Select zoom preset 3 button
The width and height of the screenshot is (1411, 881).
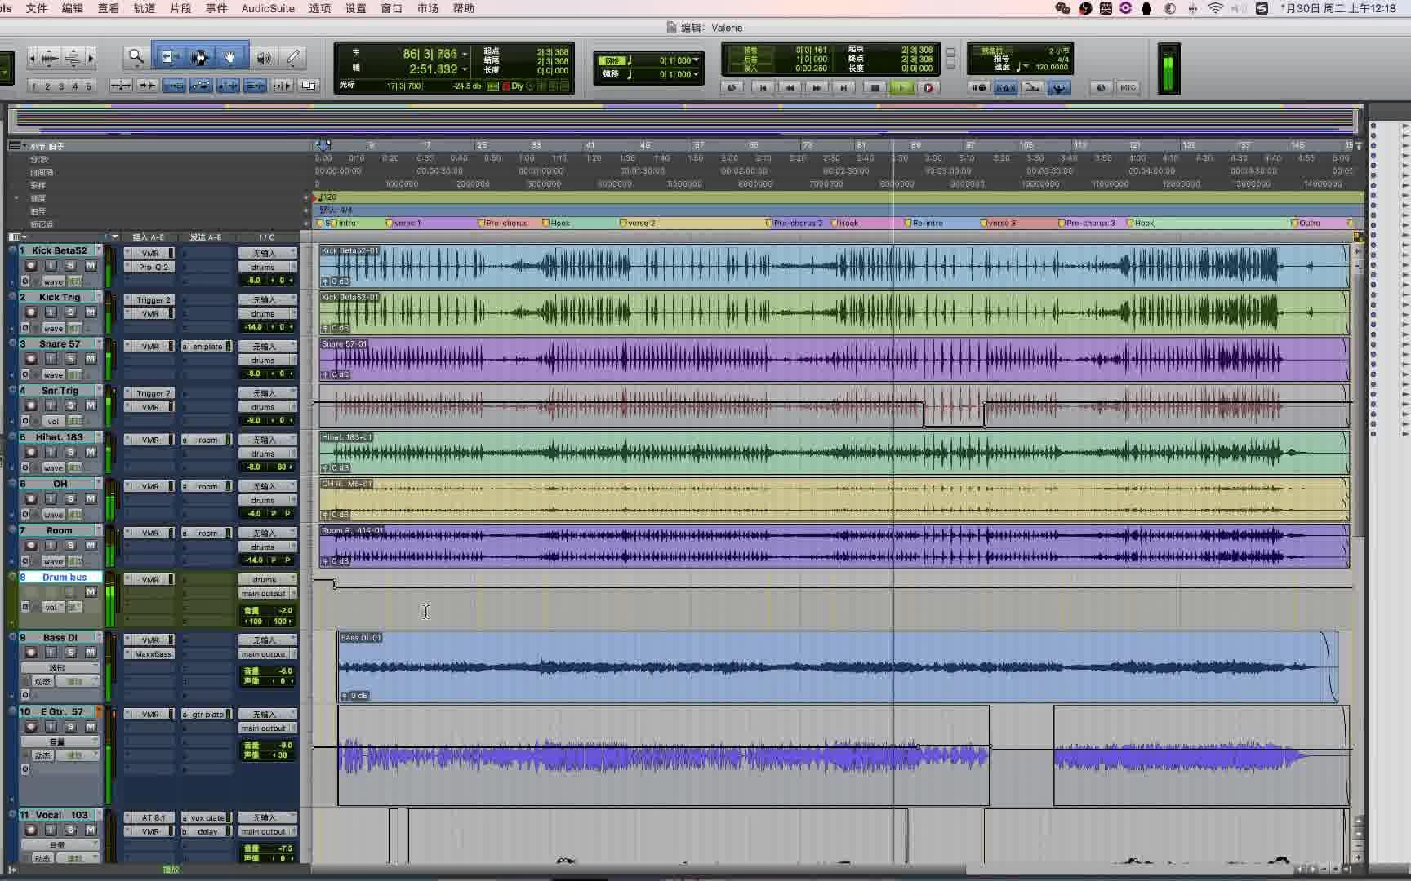coord(61,86)
